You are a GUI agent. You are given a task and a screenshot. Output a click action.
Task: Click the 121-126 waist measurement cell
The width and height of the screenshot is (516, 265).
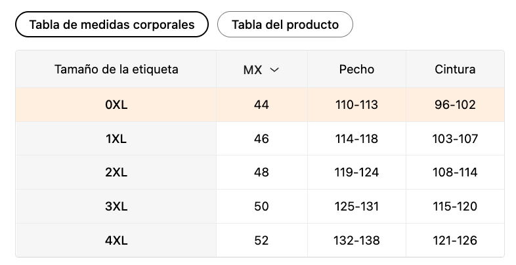455,241
